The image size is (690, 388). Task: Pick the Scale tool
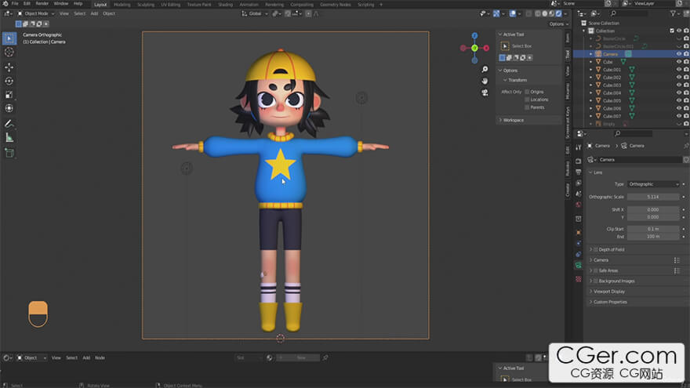[x=9, y=94]
